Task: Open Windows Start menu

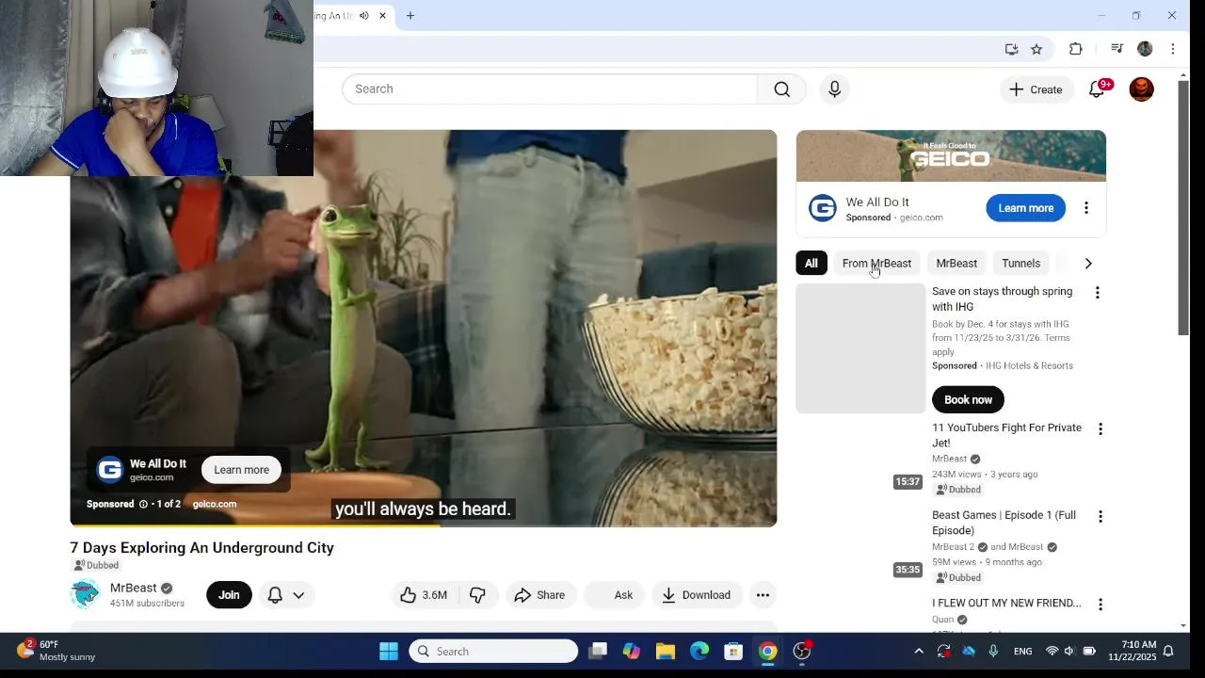Action: pyautogui.click(x=388, y=652)
